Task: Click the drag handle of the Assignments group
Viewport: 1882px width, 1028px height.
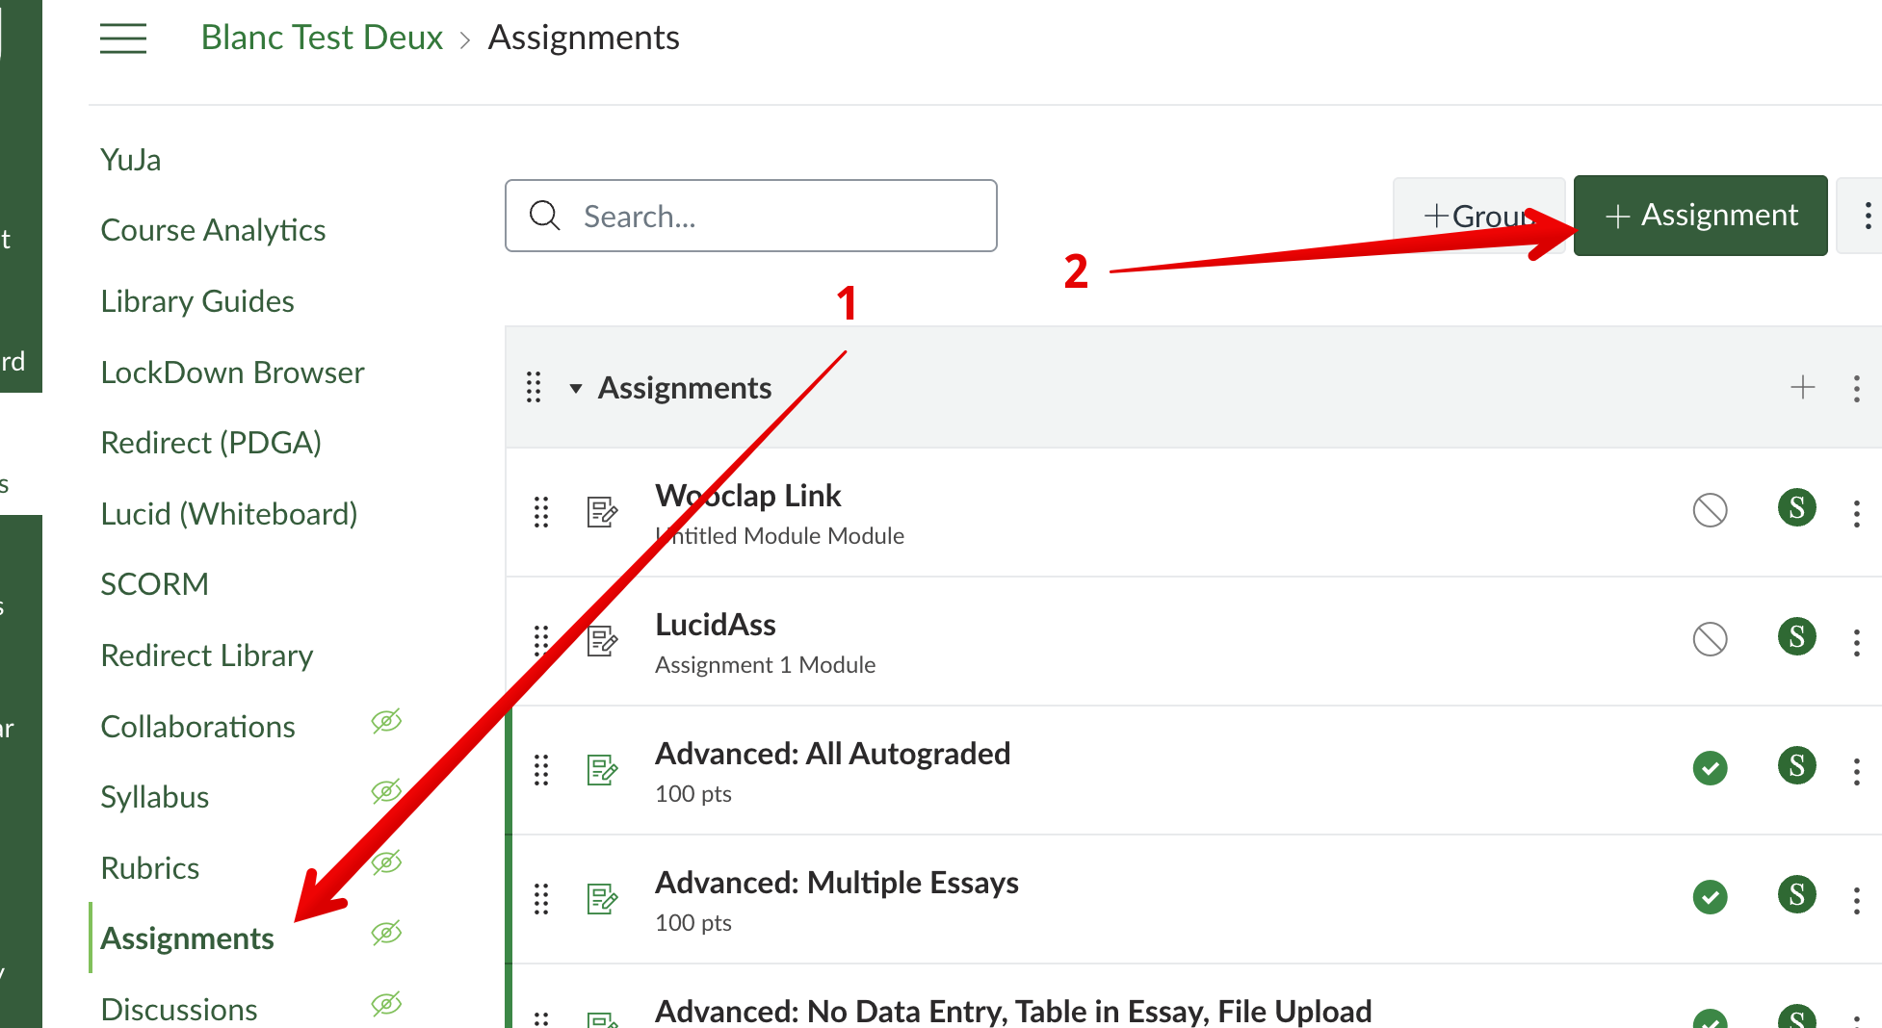Action: (x=534, y=388)
